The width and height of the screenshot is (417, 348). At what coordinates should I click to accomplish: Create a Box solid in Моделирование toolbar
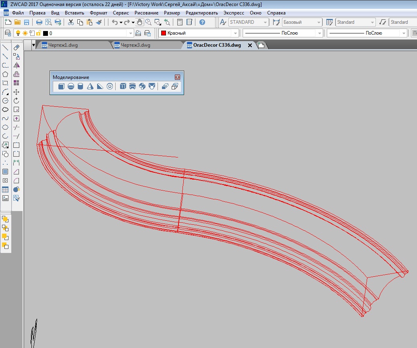pyautogui.click(x=61, y=86)
